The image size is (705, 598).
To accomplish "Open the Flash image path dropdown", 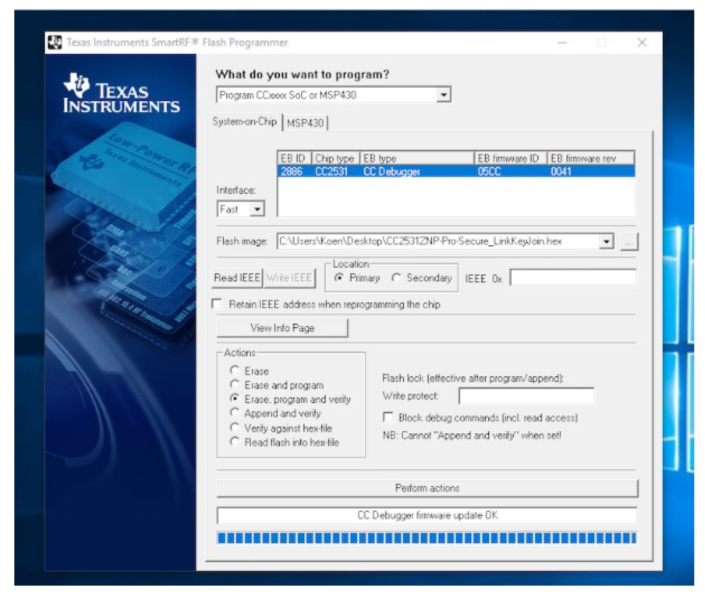I will coord(606,242).
